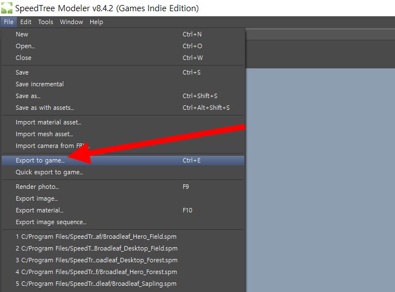Choose Export image sequence...

pos(123,222)
